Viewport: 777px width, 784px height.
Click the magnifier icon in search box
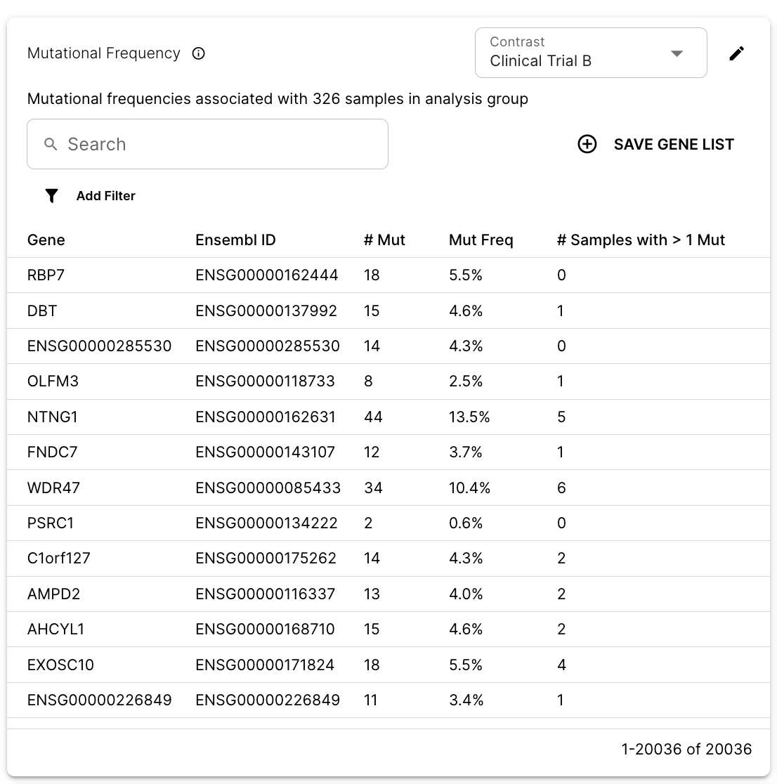tap(51, 144)
